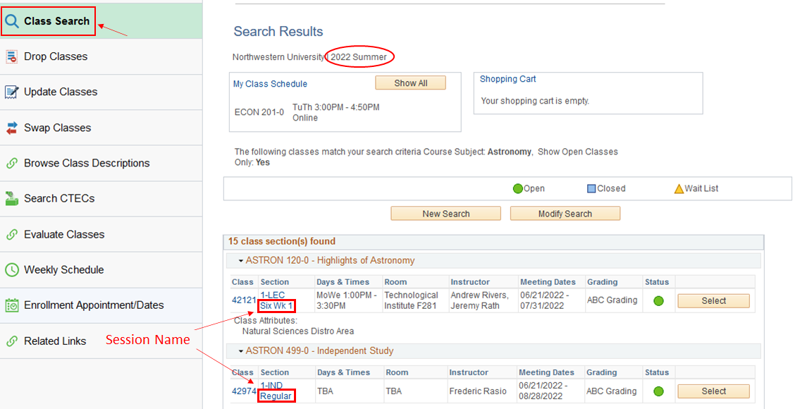Screen dimensions: 800x409
Task: Open class number 42121 link
Action: (244, 300)
